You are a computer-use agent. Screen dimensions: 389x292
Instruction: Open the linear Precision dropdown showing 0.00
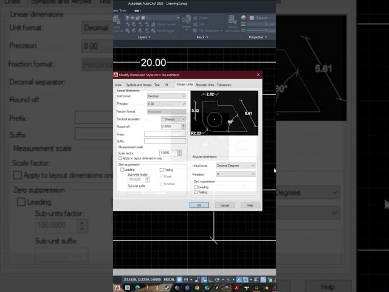tap(167, 104)
